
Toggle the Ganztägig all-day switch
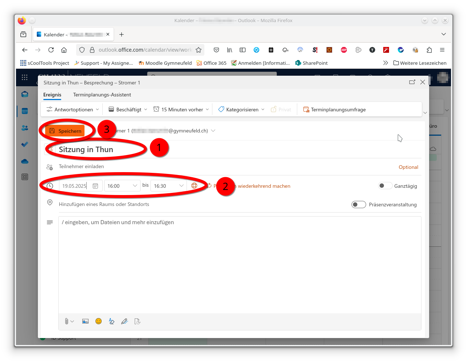point(385,186)
